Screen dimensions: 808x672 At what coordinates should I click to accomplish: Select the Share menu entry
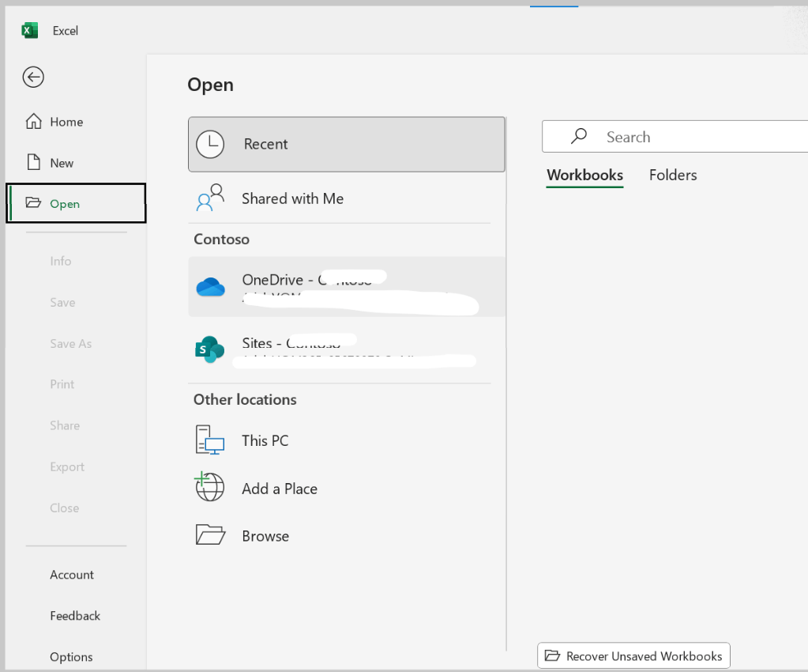65,425
